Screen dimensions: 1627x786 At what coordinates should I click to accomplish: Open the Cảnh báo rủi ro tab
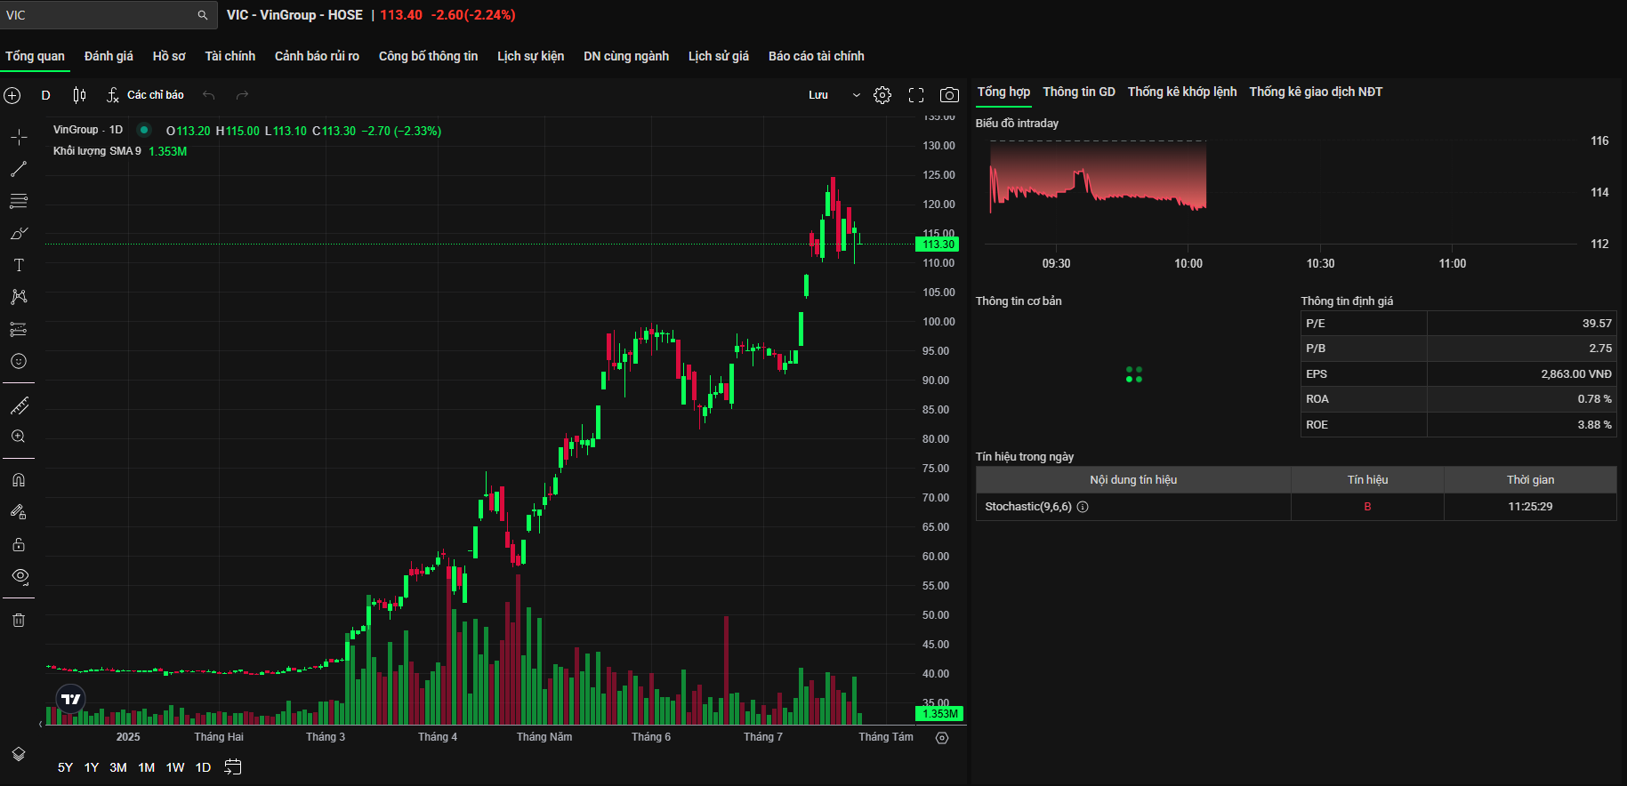click(317, 56)
